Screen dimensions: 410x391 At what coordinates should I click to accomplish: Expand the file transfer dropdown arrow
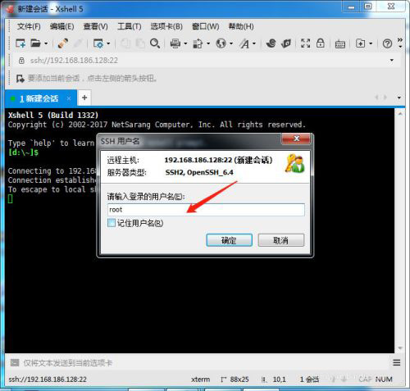208,43
